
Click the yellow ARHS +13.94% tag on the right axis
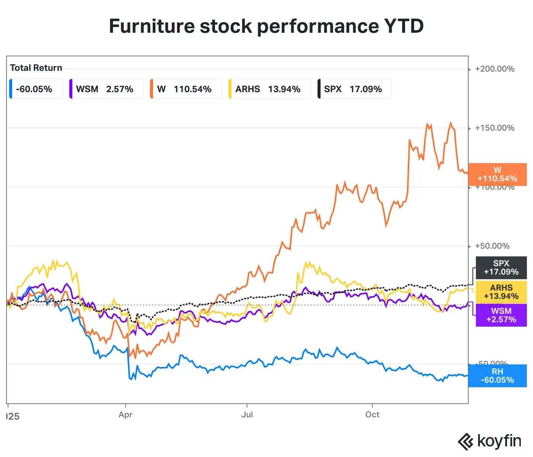(501, 292)
